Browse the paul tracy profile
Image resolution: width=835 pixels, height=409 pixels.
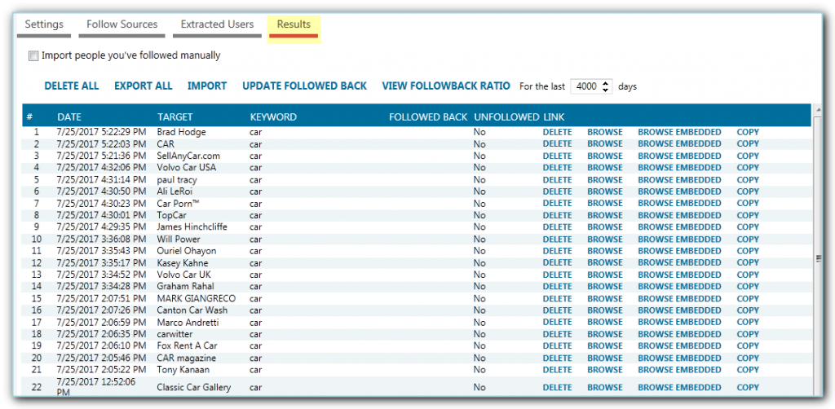pyautogui.click(x=605, y=180)
